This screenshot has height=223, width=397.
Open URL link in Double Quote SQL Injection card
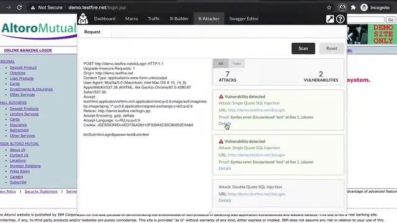pos(256,194)
